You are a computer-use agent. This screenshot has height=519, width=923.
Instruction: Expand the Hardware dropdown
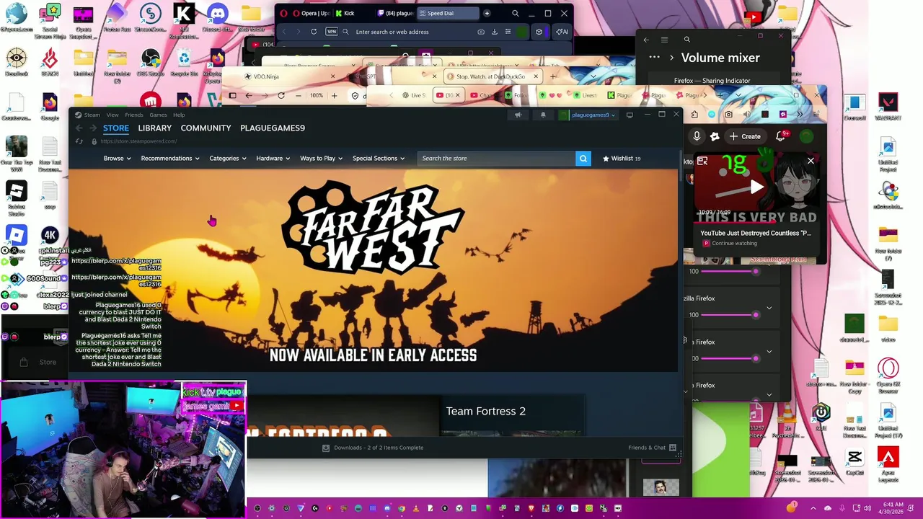273,159
